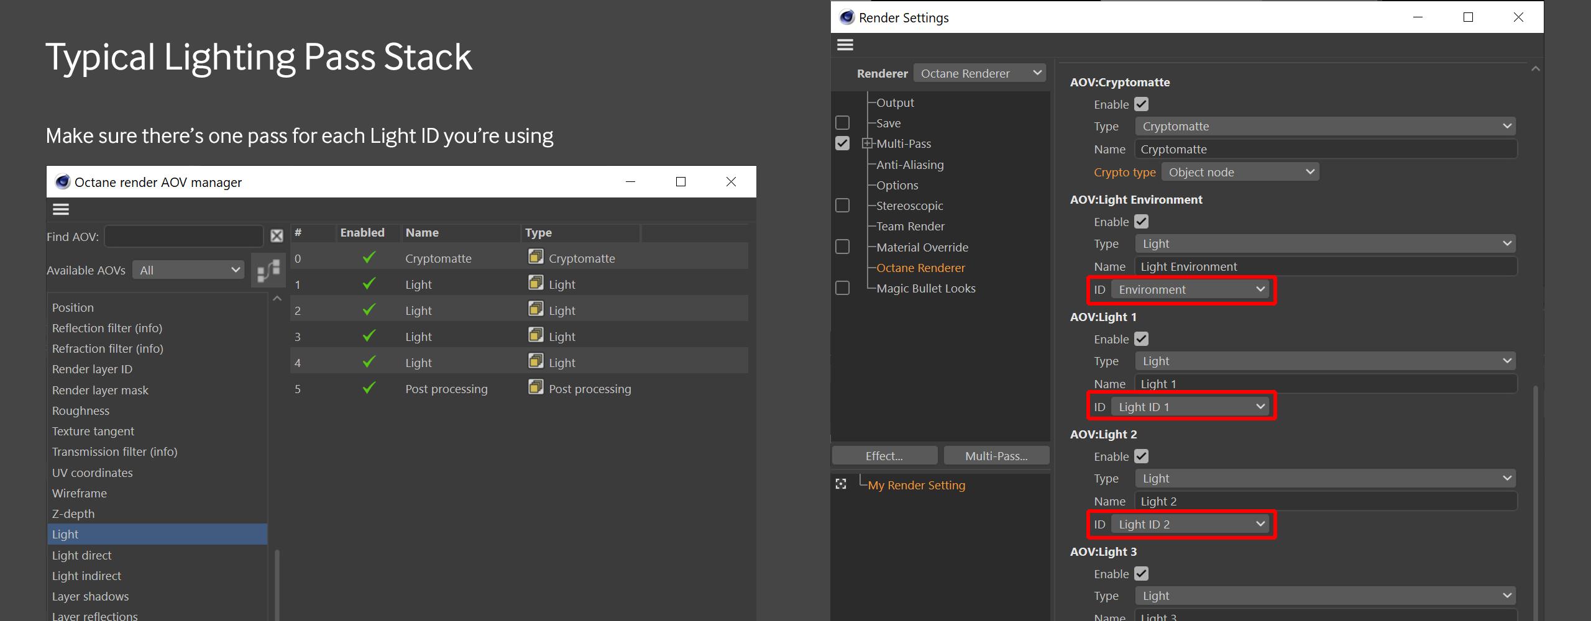Open the AOV manager hamburger menu
This screenshot has height=621, width=1591.
point(61,209)
